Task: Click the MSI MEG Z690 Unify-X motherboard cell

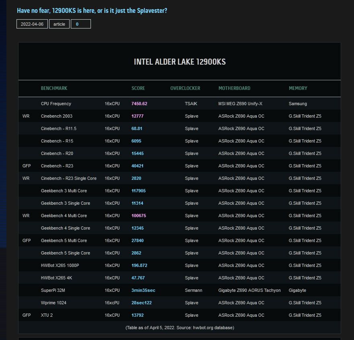Action: point(240,104)
